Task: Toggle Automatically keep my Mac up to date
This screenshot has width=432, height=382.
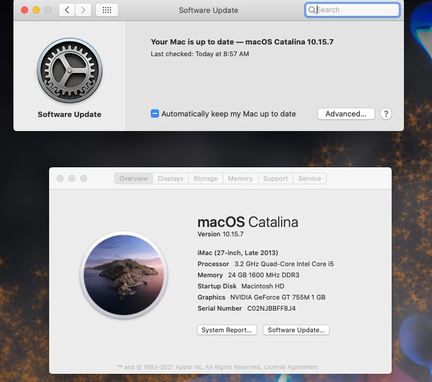Action: pos(155,113)
